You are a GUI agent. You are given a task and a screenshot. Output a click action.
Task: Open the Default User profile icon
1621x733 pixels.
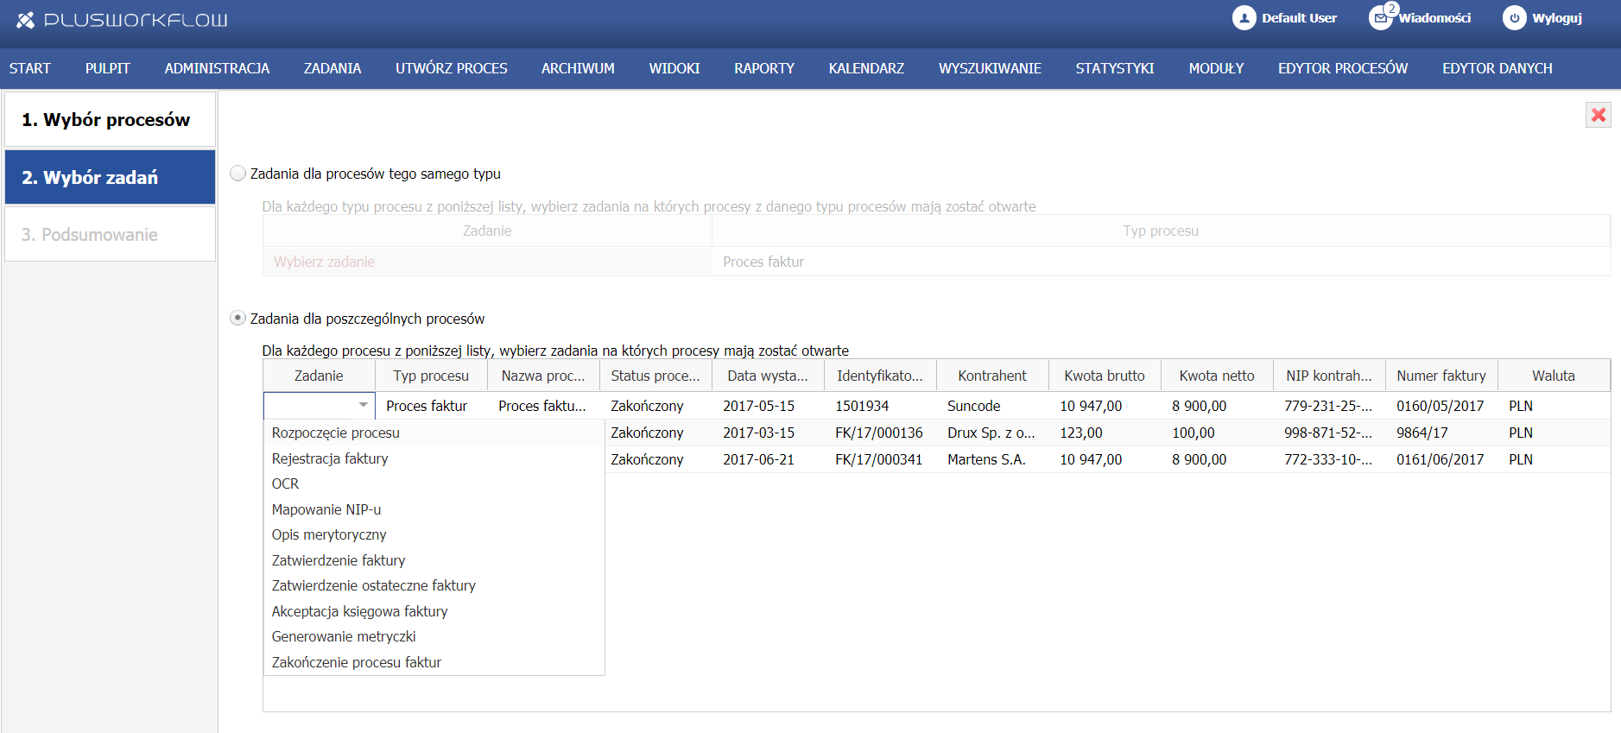coord(1244,18)
